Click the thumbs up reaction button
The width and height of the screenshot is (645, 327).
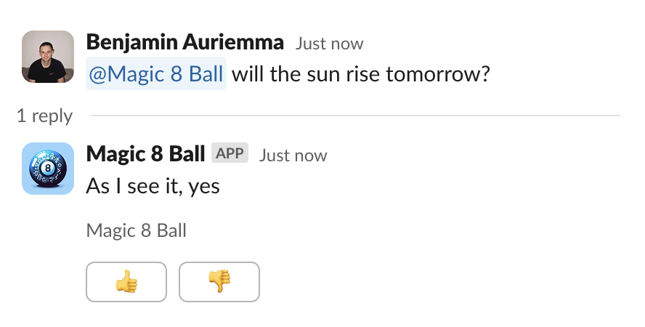[x=126, y=281]
